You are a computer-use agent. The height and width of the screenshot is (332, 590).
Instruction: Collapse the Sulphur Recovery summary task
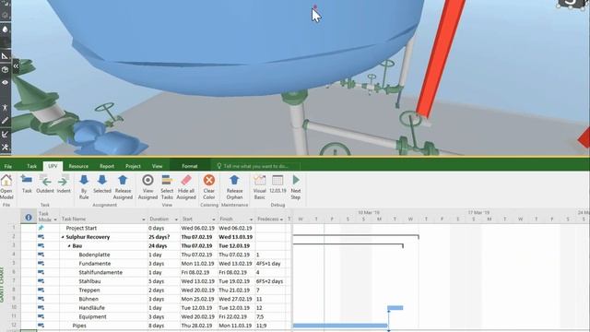click(x=63, y=237)
